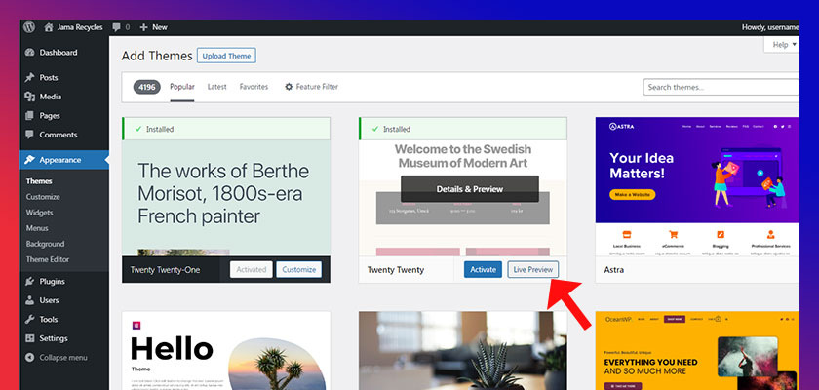Open the Feature Filter
The image size is (819, 390).
(311, 87)
